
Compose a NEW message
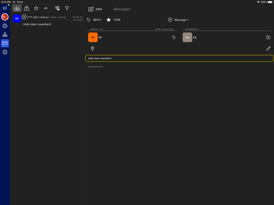pos(95,9)
